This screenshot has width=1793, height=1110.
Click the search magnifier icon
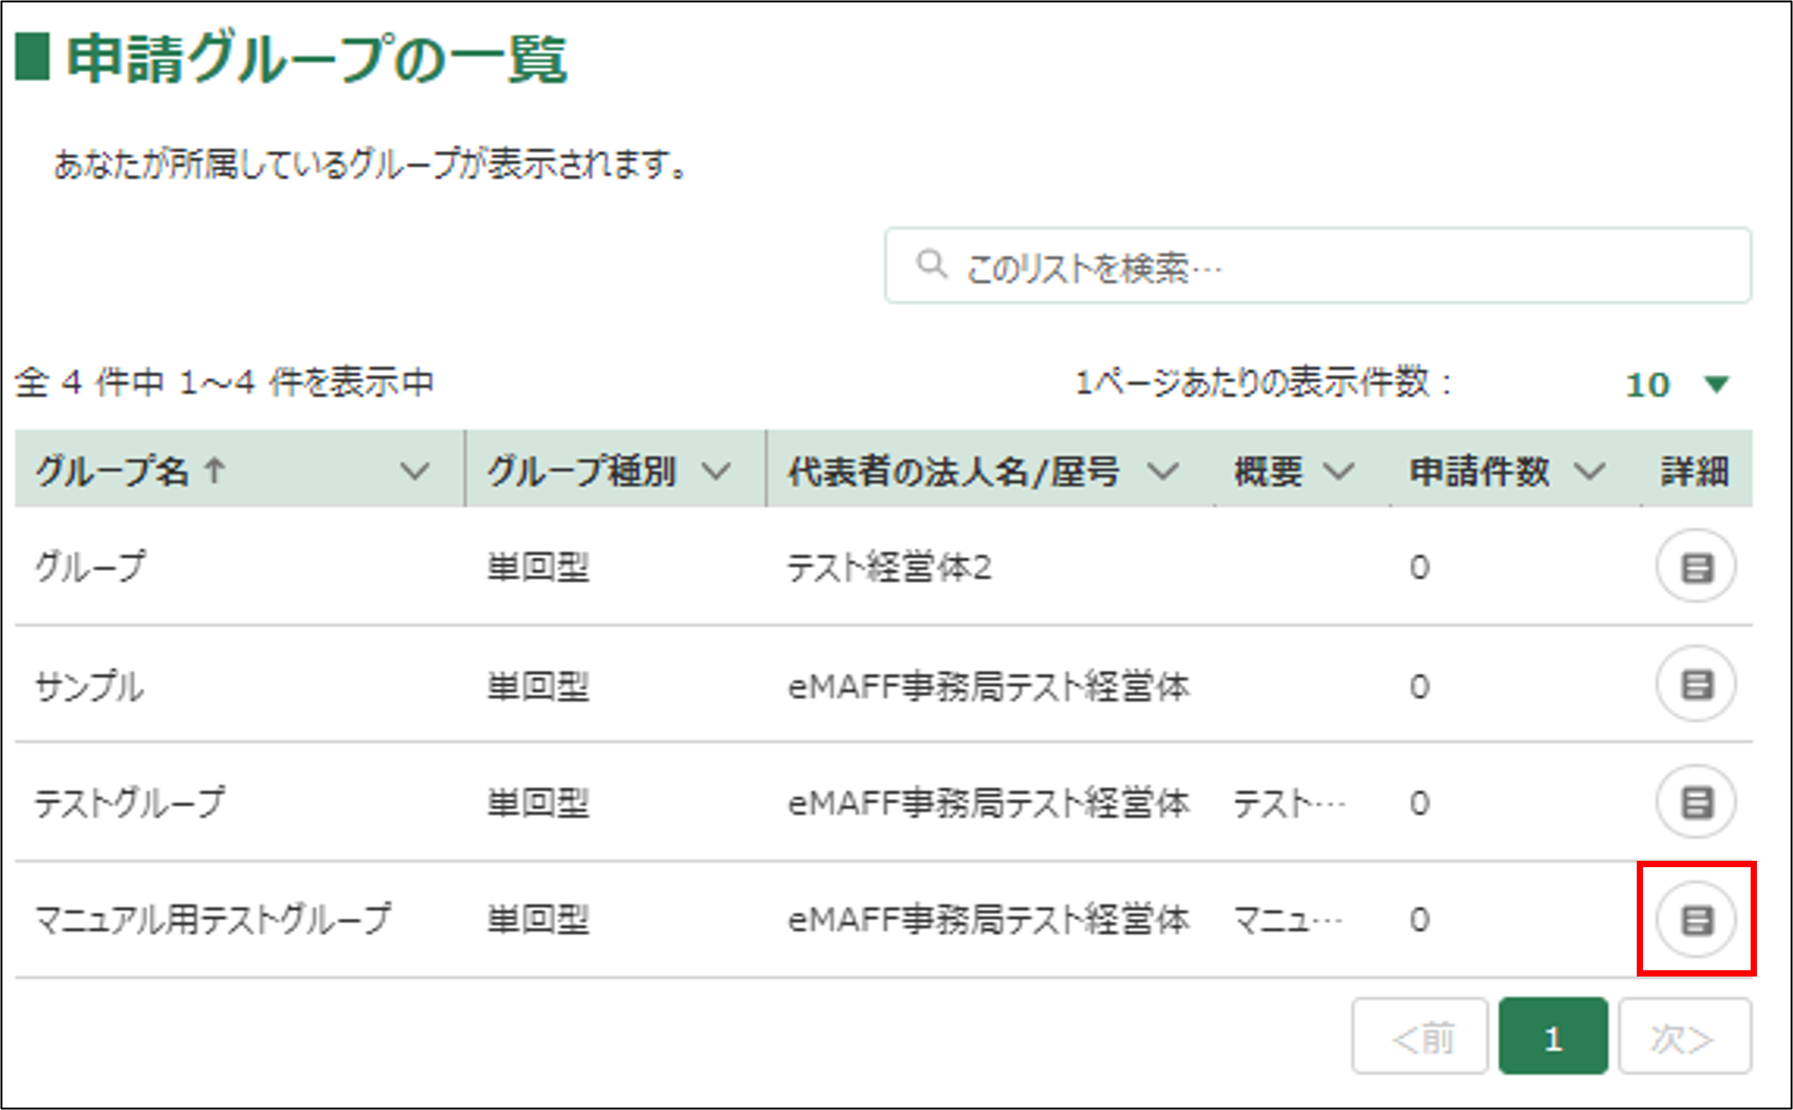pos(931,264)
